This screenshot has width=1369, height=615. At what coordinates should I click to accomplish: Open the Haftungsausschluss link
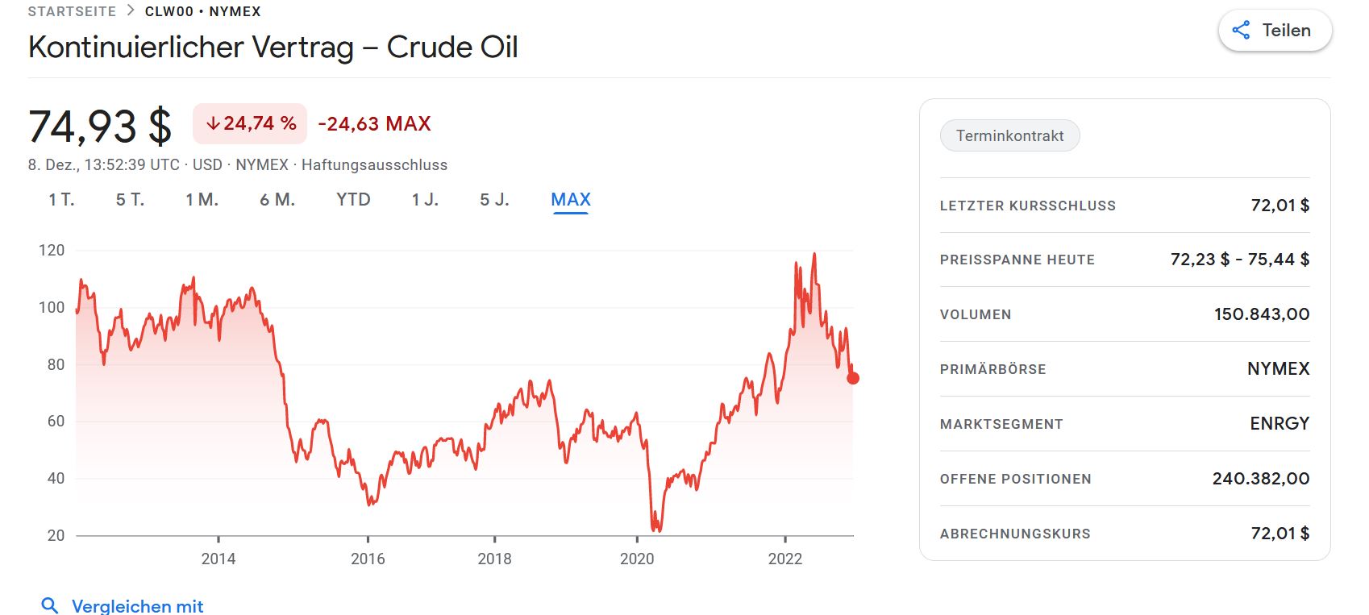[x=375, y=164]
